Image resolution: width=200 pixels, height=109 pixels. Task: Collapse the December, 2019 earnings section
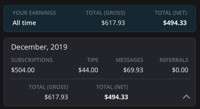(186, 97)
